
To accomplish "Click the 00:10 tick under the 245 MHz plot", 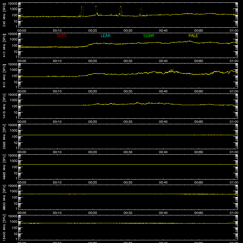I will (57, 31).
